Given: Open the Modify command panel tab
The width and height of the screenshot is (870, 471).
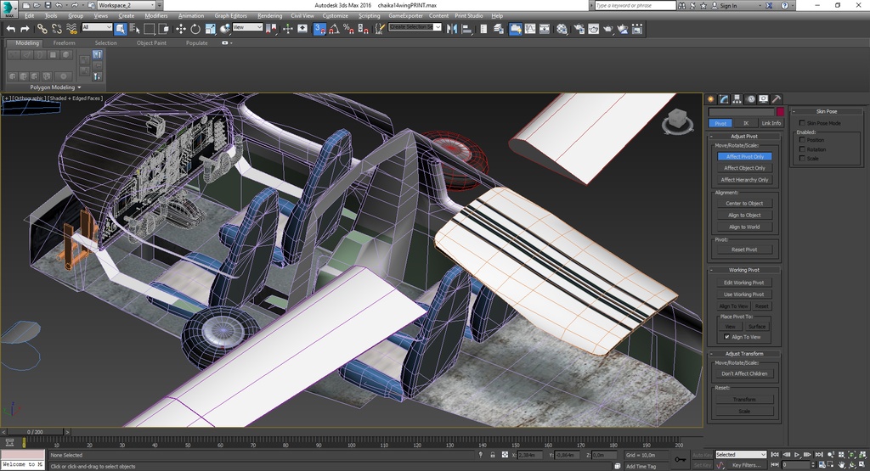Looking at the screenshot, I should (x=724, y=98).
